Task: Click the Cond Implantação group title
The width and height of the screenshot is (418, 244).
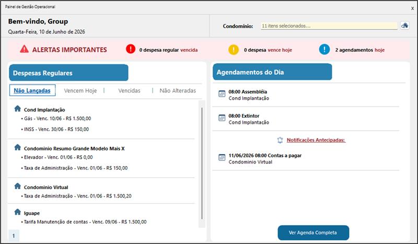Action: click(x=44, y=110)
